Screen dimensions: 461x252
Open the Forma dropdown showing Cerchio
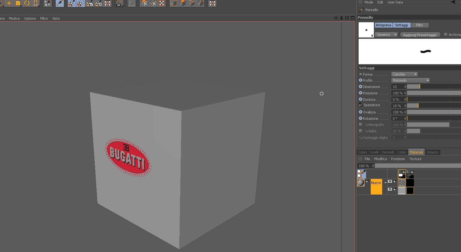coord(405,74)
